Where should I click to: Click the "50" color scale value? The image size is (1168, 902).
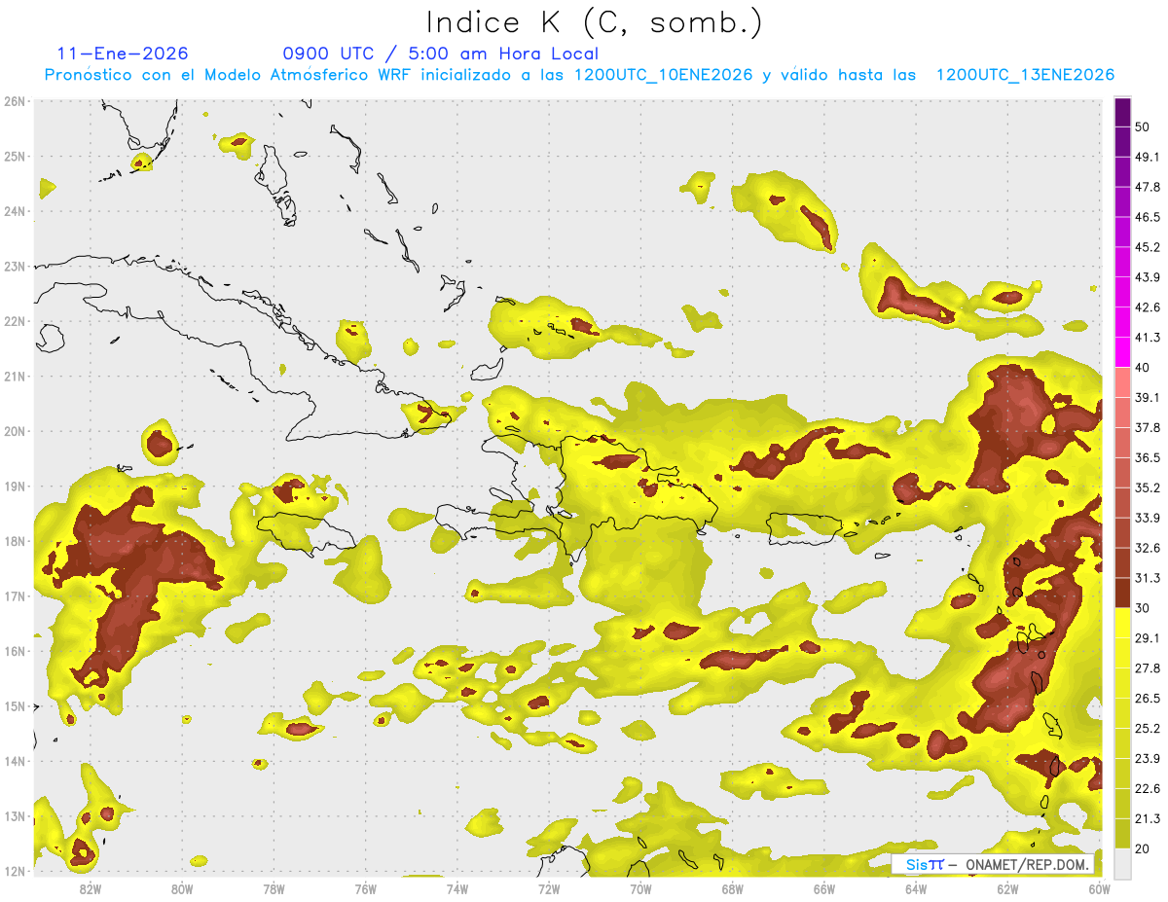point(1143,127)
